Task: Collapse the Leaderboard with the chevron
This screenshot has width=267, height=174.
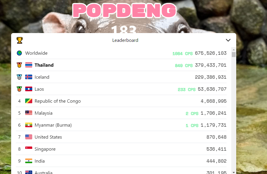Action: (x=228, y=40)
